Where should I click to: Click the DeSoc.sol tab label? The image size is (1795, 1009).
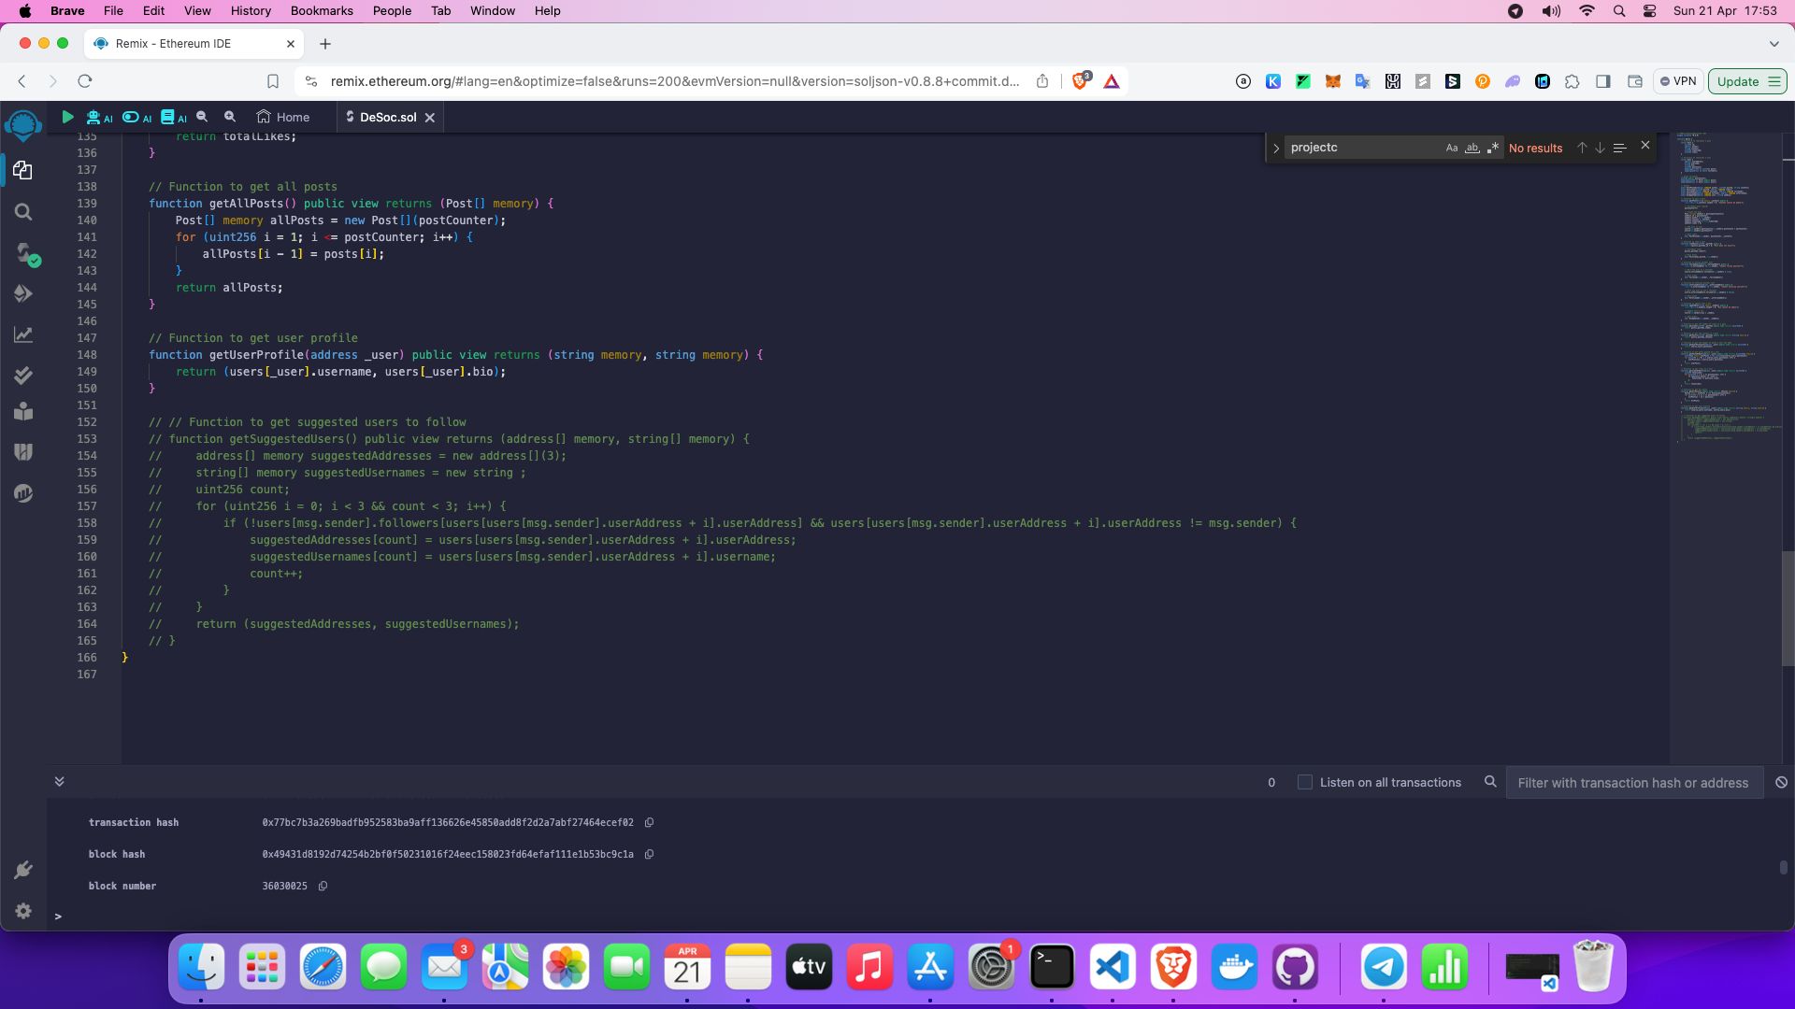pyautogui.click(x=388, y=116)
